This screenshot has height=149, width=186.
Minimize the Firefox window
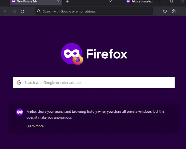click(161, 1)
